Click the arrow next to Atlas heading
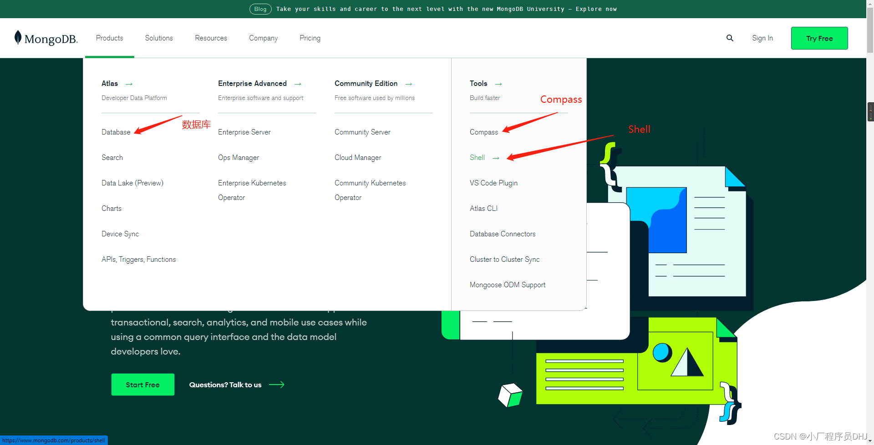 pos(129,84)
